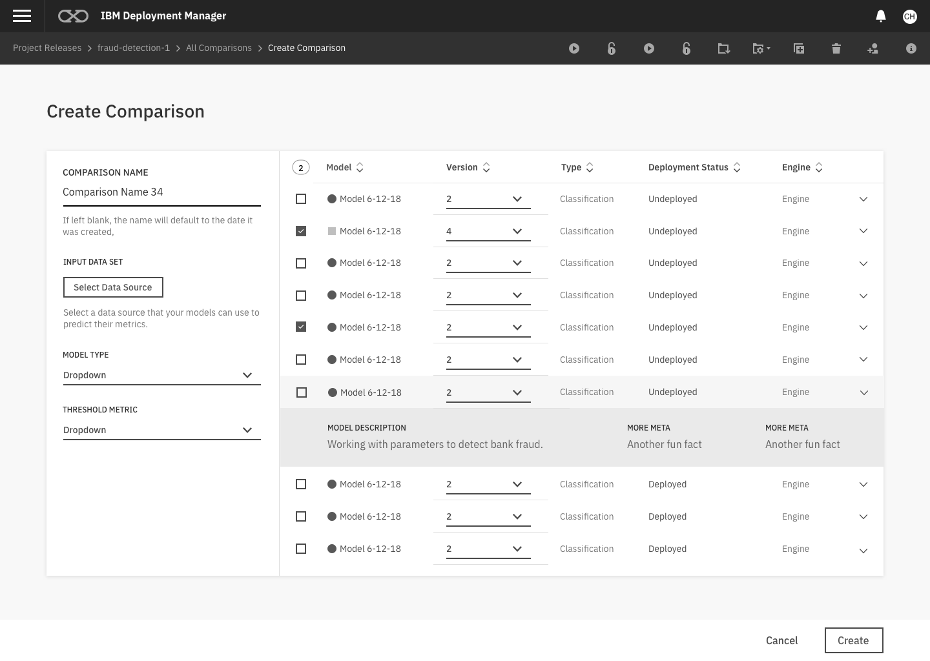The width and height of the screenshot is (930, 661).
Task: Open the Threshold Metric dropdown
Action: point(161,430)
